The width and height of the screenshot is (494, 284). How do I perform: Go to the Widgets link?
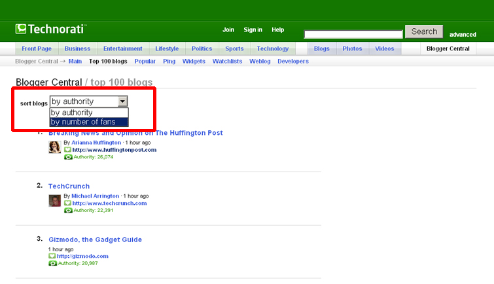point(194,61)
